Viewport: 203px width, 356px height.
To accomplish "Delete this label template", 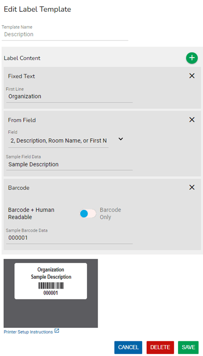I will pyautogui.click(x=160, y=348).
